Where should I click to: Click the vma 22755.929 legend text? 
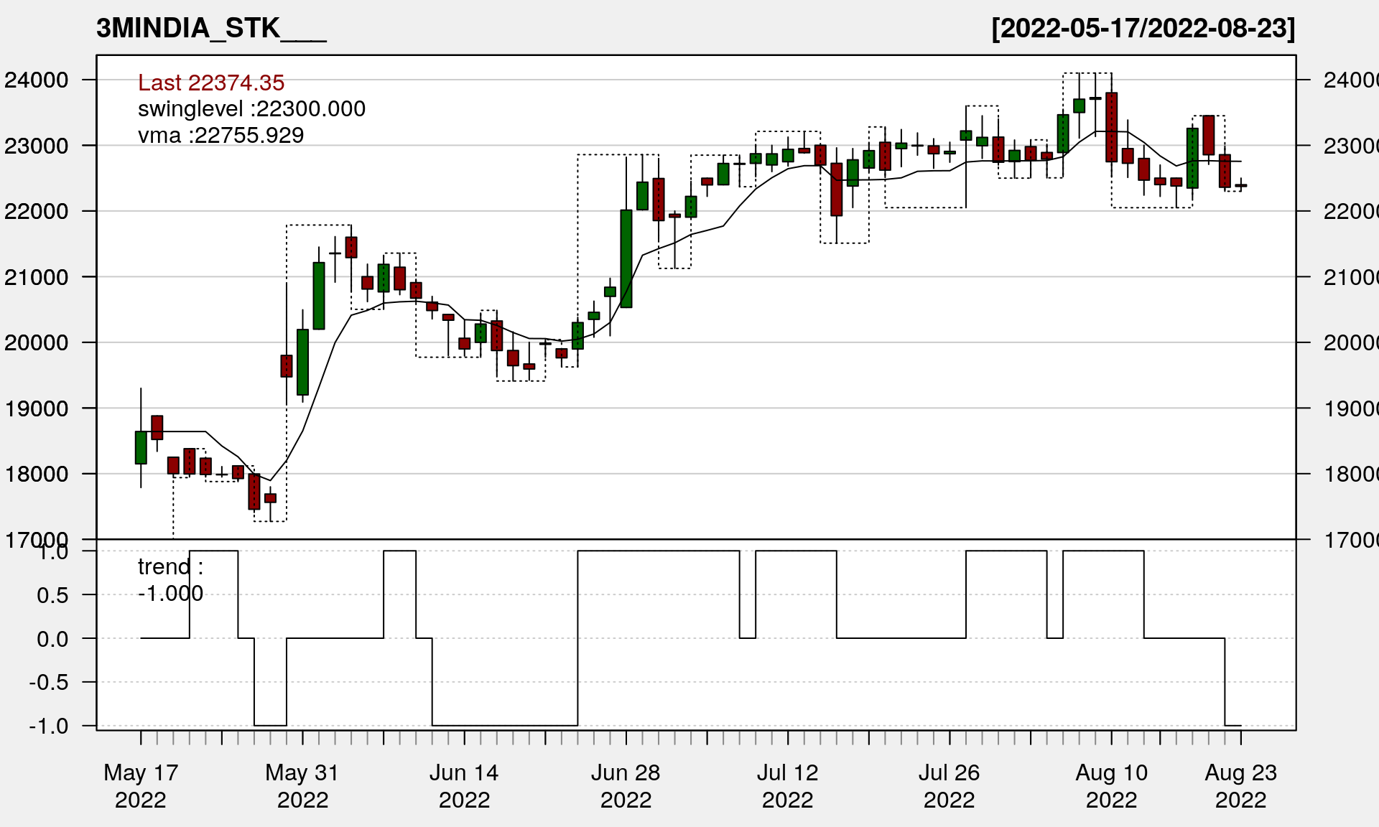point(220,135)
